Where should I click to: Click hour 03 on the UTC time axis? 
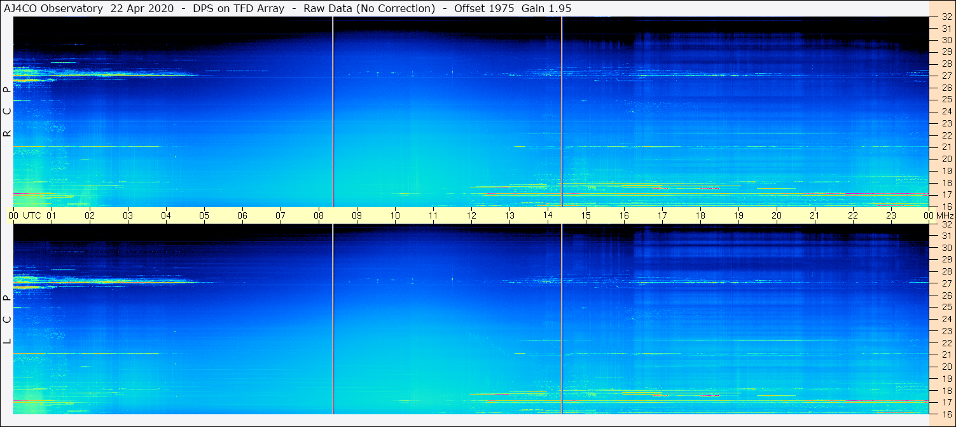pos(128,215)
